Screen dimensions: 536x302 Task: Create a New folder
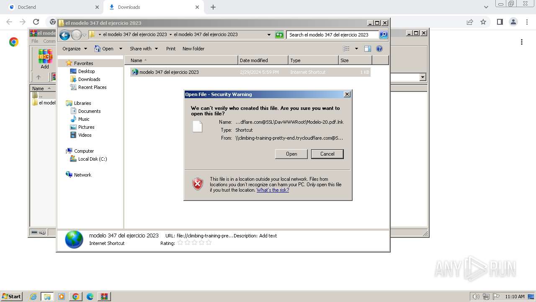193,49
